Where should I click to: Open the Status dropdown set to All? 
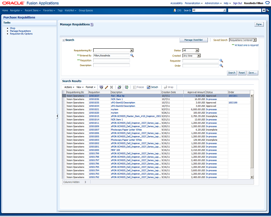coord(197,50)
